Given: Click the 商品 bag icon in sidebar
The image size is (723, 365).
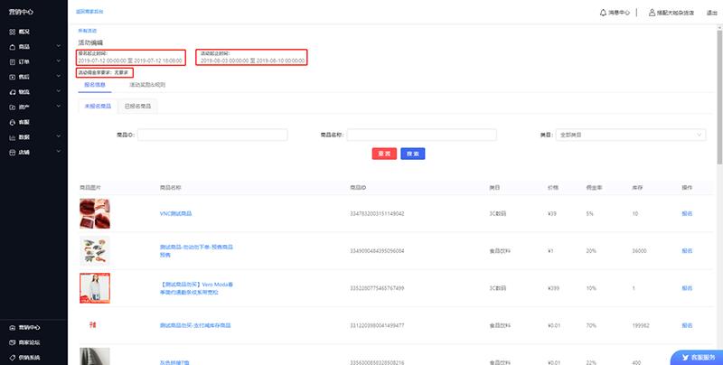Looking at the screenshot, I should coord(10,46).
